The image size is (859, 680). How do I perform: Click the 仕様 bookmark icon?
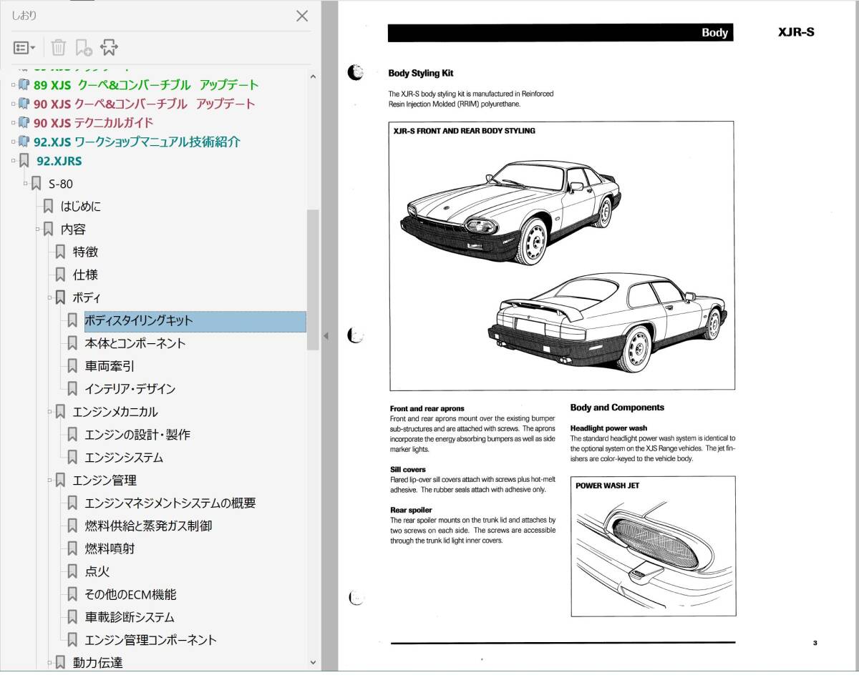coord(60,275)
